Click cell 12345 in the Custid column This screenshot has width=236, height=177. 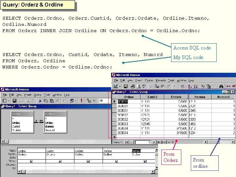152,124
